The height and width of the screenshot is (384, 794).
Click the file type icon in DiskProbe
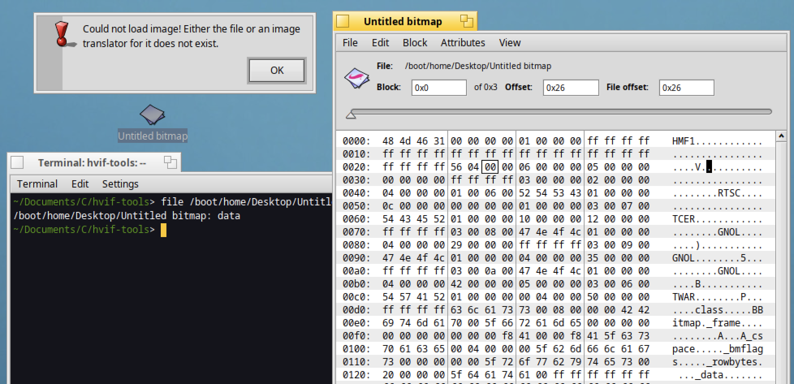(x=356, y=78)
